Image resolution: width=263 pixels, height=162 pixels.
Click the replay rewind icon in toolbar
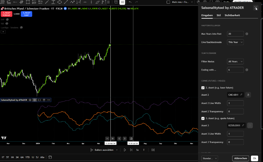[x=123, y=2]
